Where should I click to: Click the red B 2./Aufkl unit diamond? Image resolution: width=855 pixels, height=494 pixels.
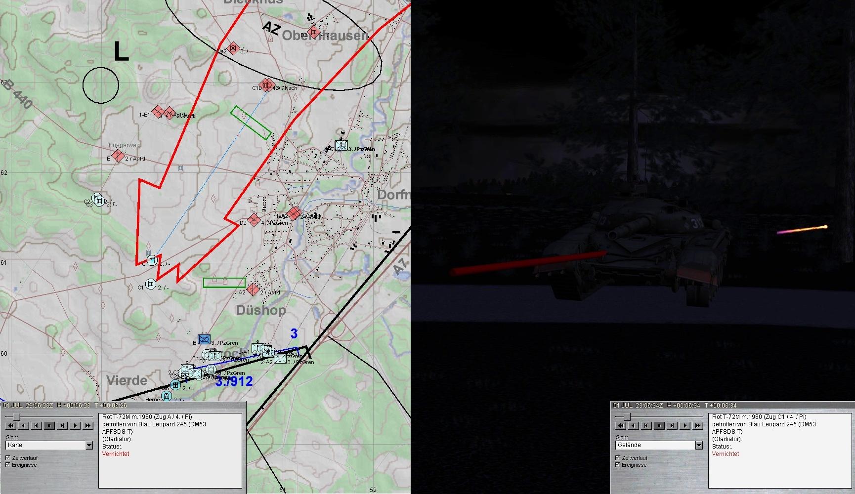pos(118,156)
